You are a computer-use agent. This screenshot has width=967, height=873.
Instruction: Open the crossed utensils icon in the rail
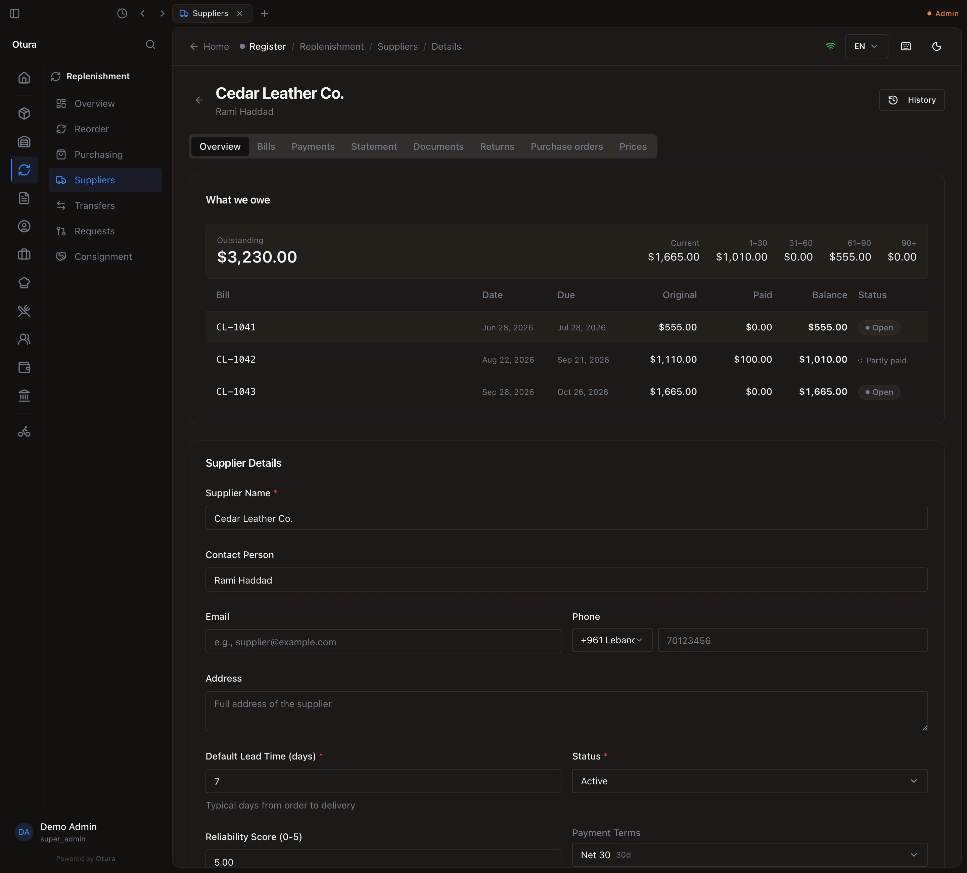[x=24, y=311]
